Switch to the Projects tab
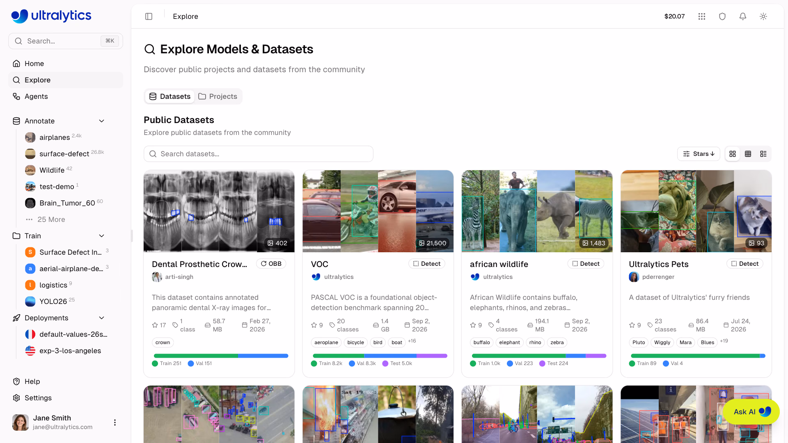Image resolution: width=788 pixels, height=443 pixels. coord(218,96)
